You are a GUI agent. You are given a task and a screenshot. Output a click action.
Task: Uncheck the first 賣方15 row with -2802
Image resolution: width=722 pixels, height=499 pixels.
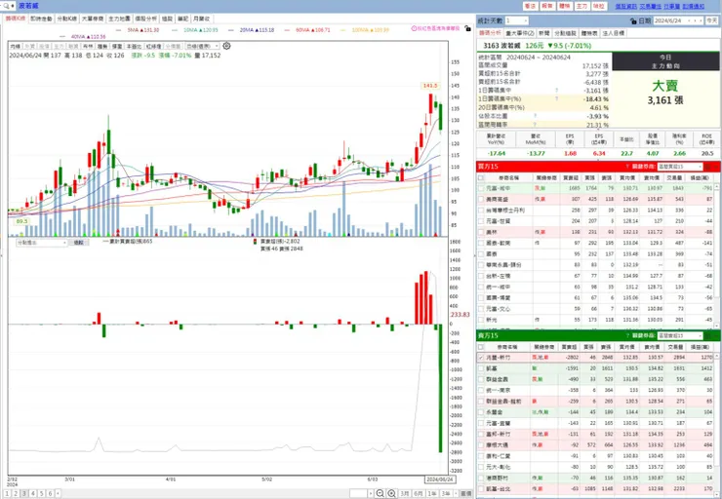click(481, 358)
